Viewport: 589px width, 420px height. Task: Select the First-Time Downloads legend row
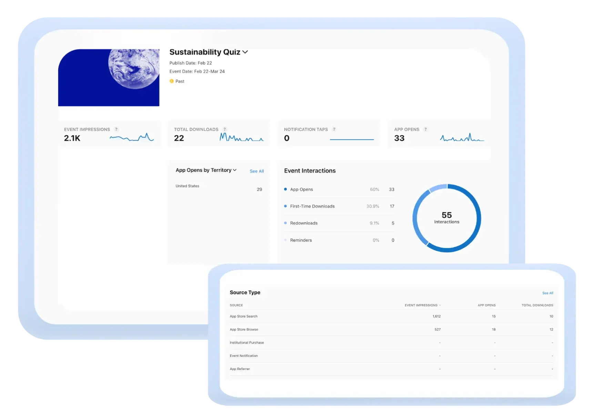339,206
